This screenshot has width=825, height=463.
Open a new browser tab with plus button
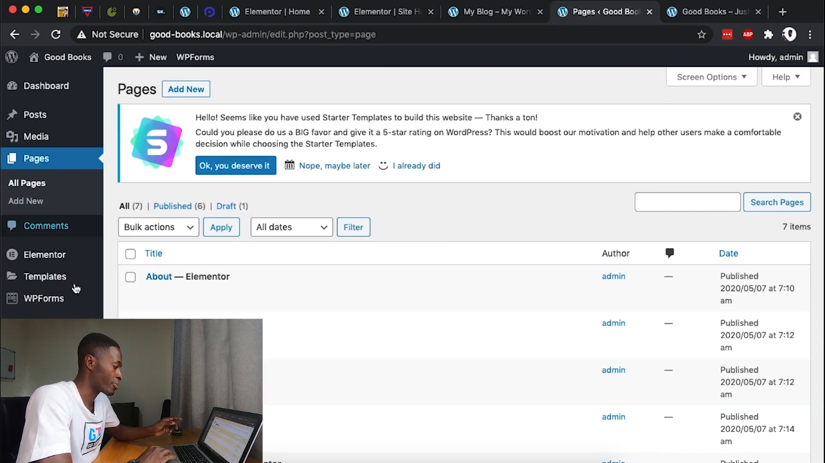tap(783, 11)
